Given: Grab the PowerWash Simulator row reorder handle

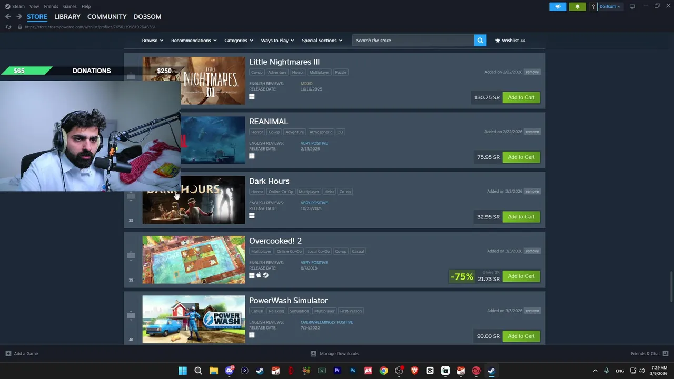Looking at the screenshot, I should (131, 315).
